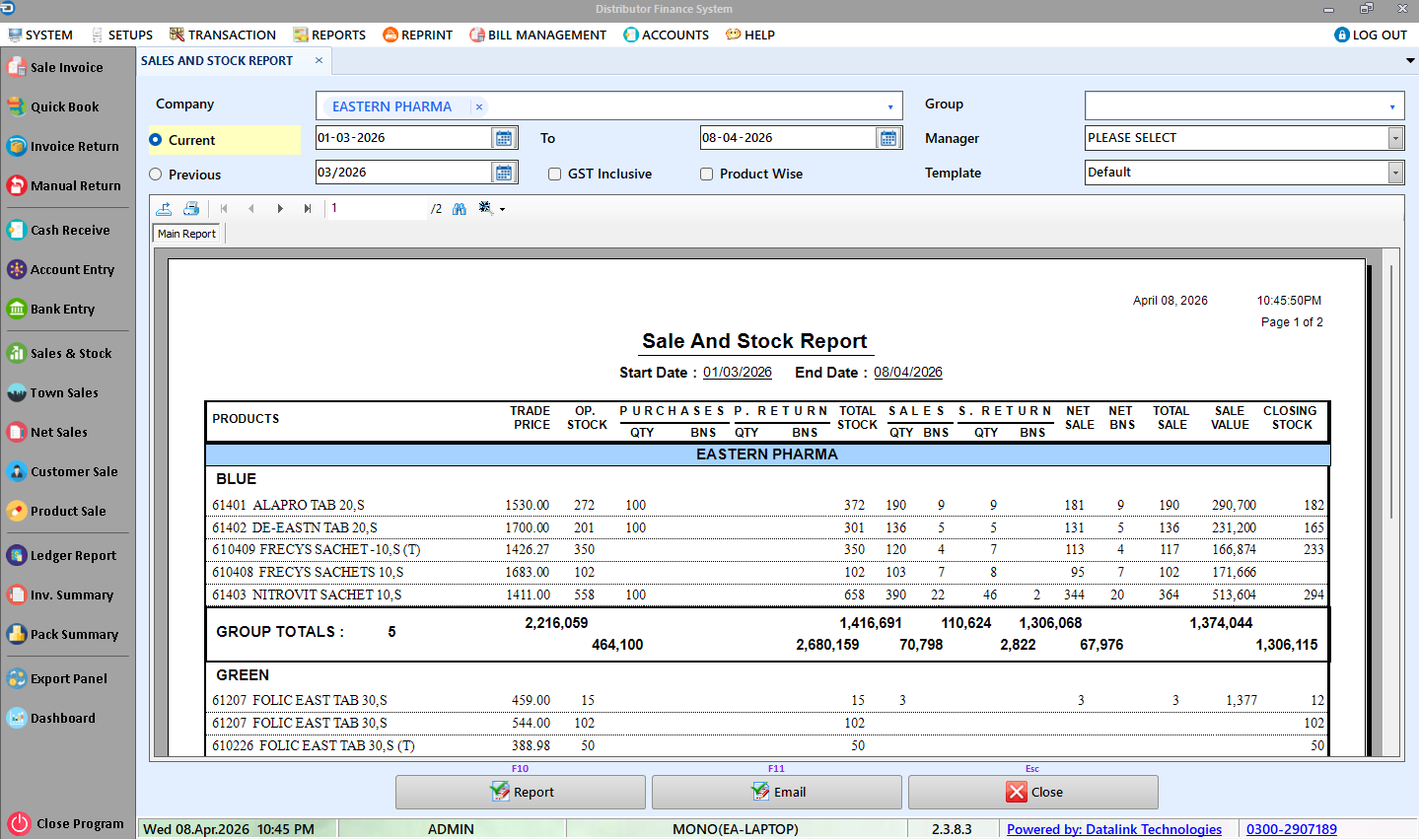This screenshot has width=1419, height=839.
Task: Open the REPRINT menu
Action: [x=418, y=35]
